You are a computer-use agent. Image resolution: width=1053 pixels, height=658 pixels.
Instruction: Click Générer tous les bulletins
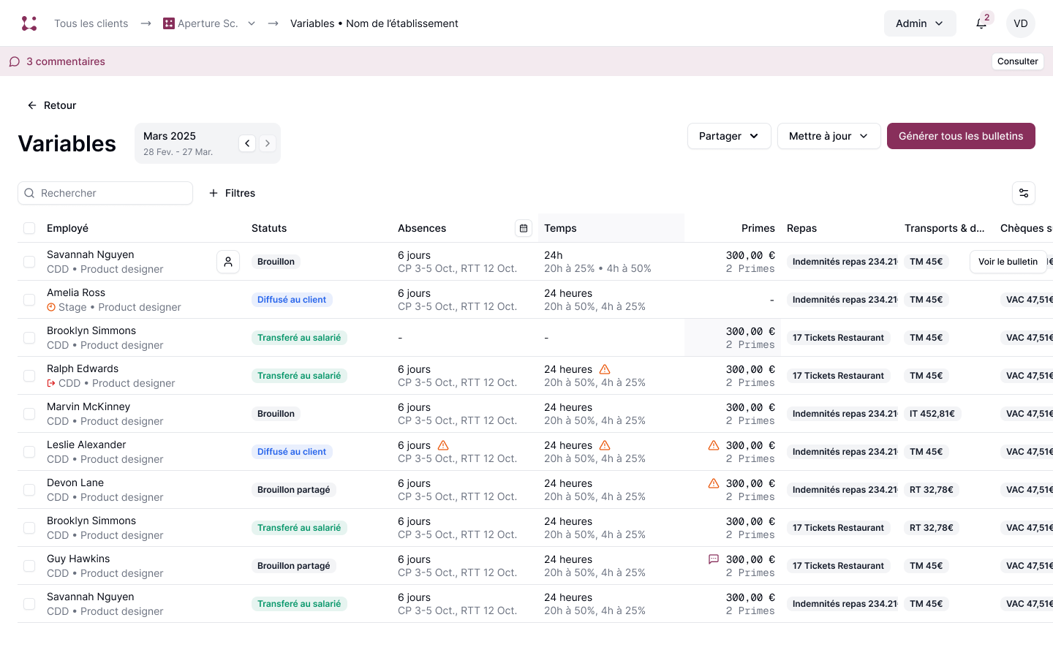961,136
